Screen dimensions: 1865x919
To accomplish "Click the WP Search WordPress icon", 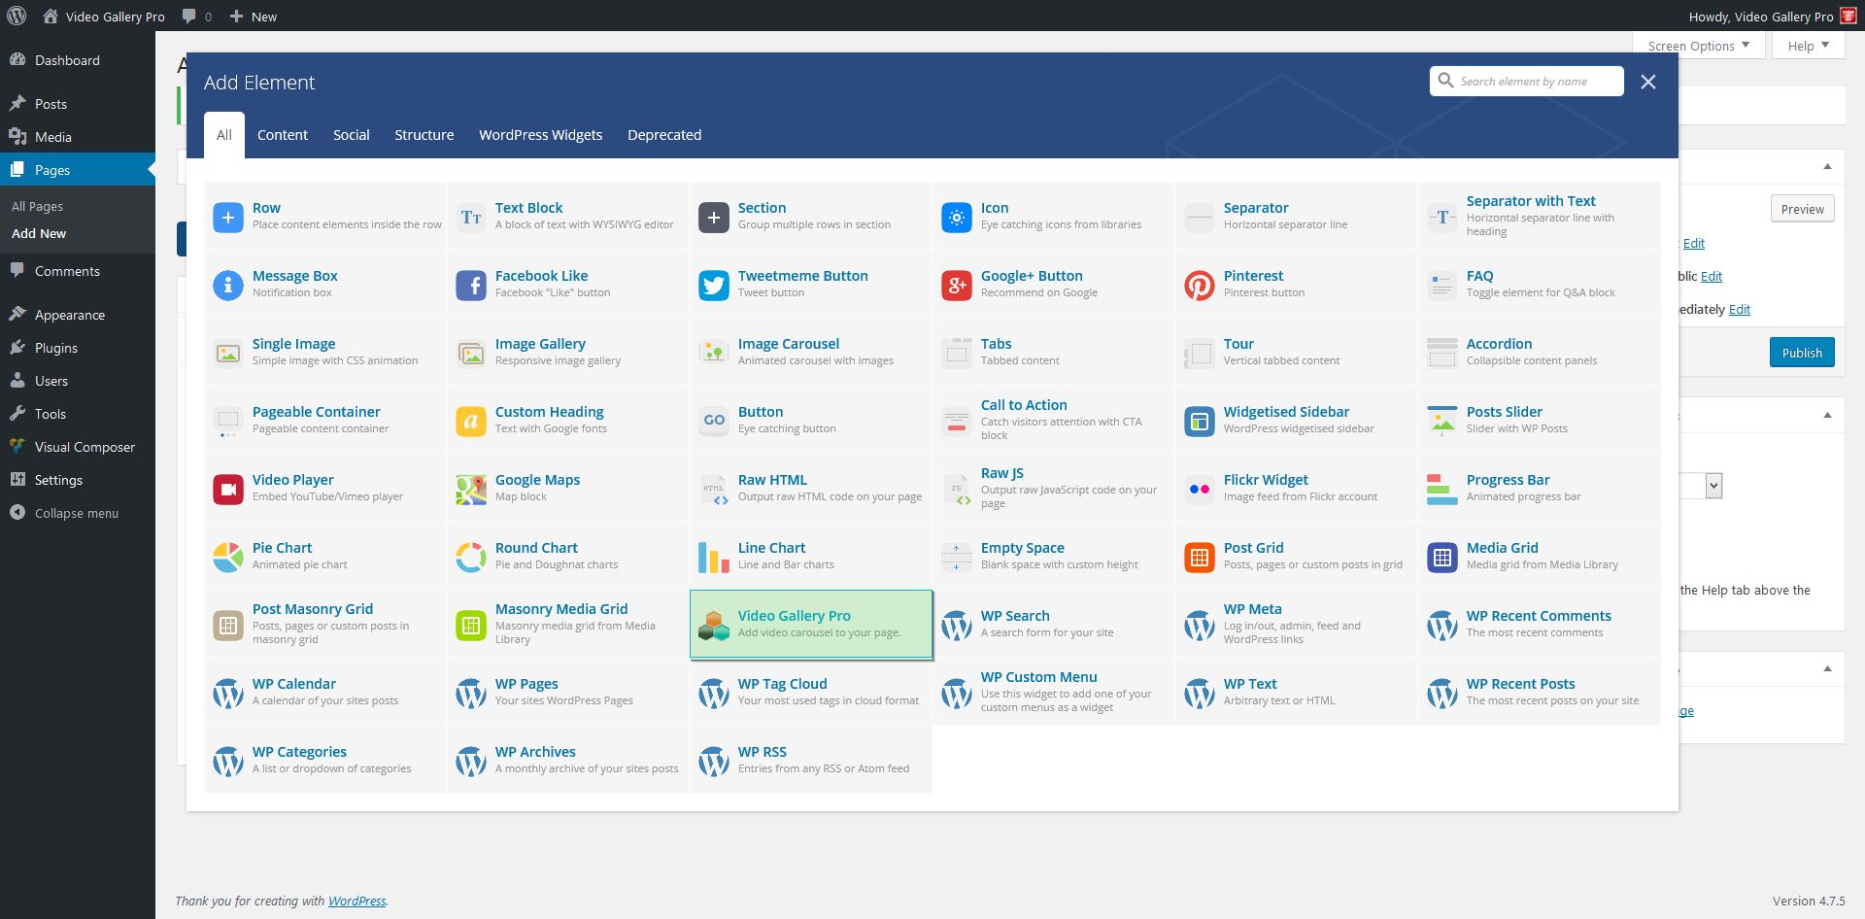I will 957,626.
